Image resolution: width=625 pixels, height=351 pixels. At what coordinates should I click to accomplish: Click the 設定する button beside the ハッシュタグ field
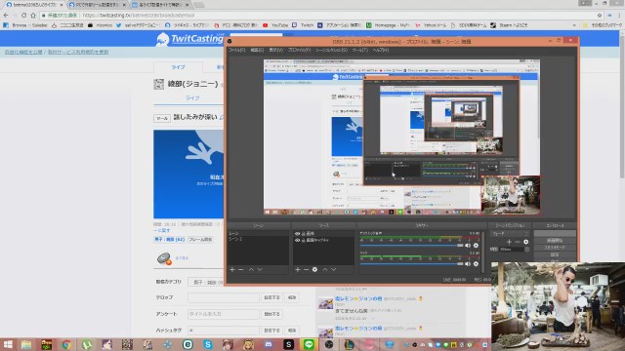(271, 331)
